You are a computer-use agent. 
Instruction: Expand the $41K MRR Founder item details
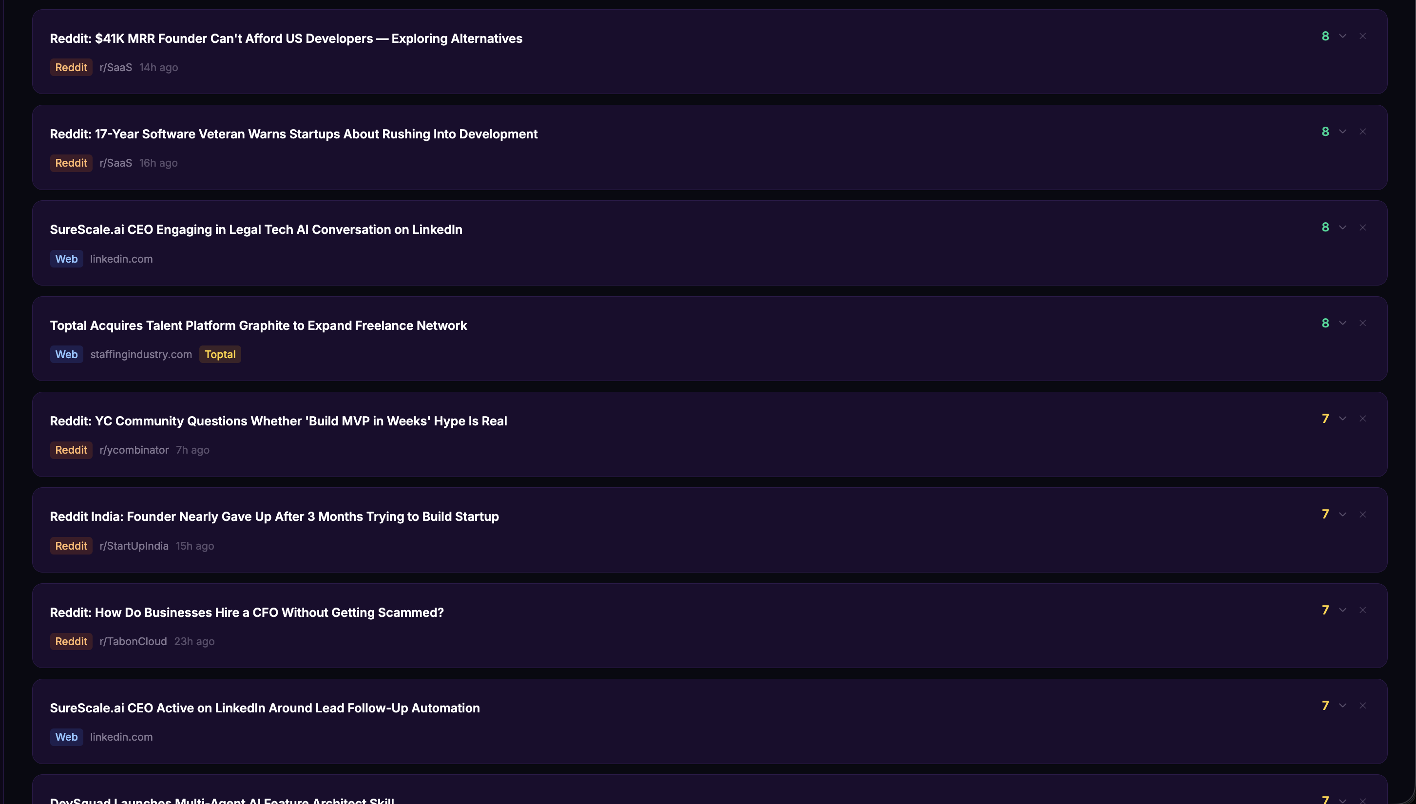coord(1342,37)
